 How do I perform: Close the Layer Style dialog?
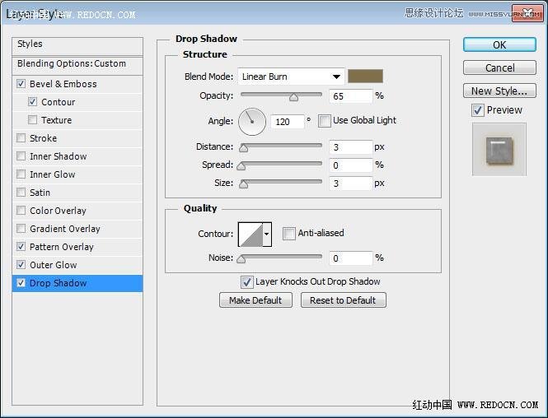[527, 14]
